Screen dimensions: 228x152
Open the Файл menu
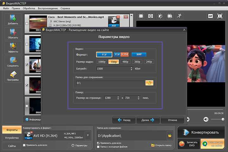6,9
